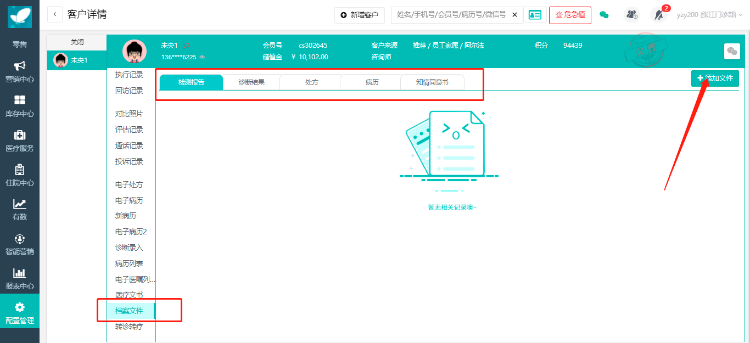The width and height of the screenshot is (750, 343).
Task: Open 电子处方 in the side menu
Action: 129,184
